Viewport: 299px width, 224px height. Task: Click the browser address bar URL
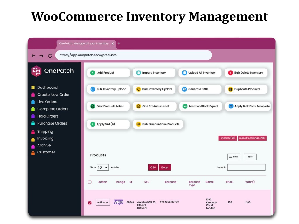[x=133, y=55]
